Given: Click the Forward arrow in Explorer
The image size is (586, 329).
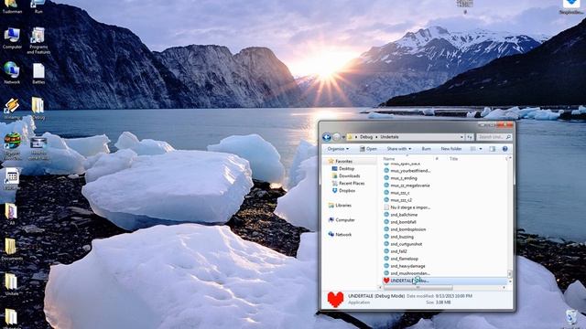Looking at the screenshot, I should (x=336, y=137).
